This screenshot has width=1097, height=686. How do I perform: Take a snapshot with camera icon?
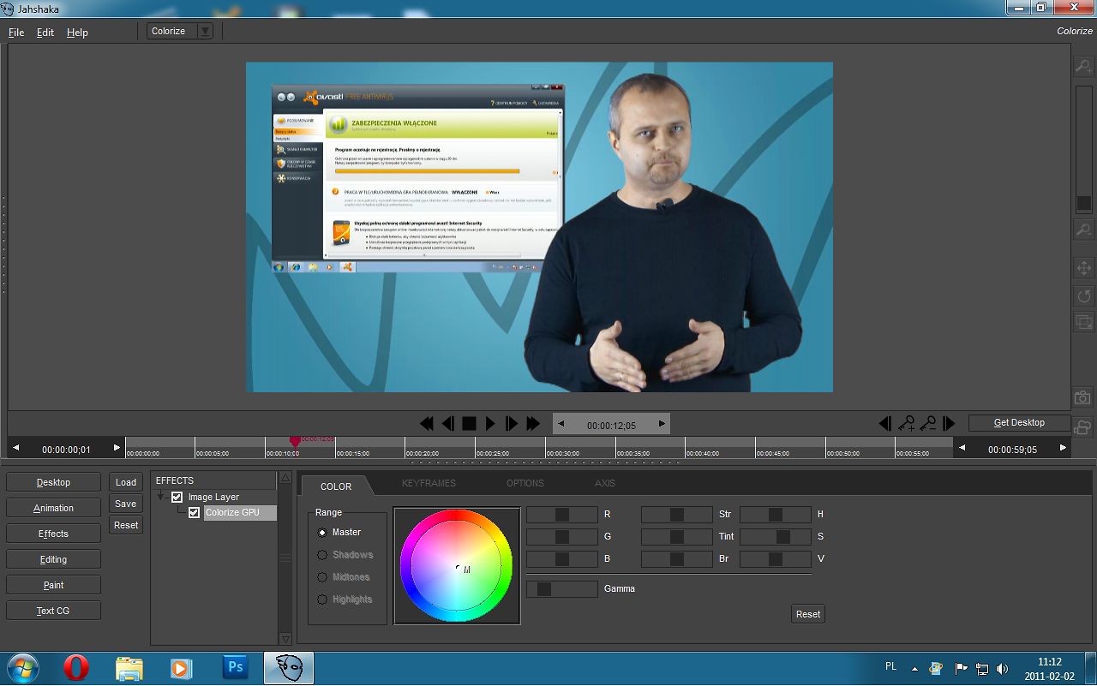[x=1083, y=398]
